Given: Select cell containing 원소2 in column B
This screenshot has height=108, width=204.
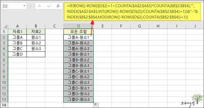Looking at the screenshot, I should tap(36, 43).
